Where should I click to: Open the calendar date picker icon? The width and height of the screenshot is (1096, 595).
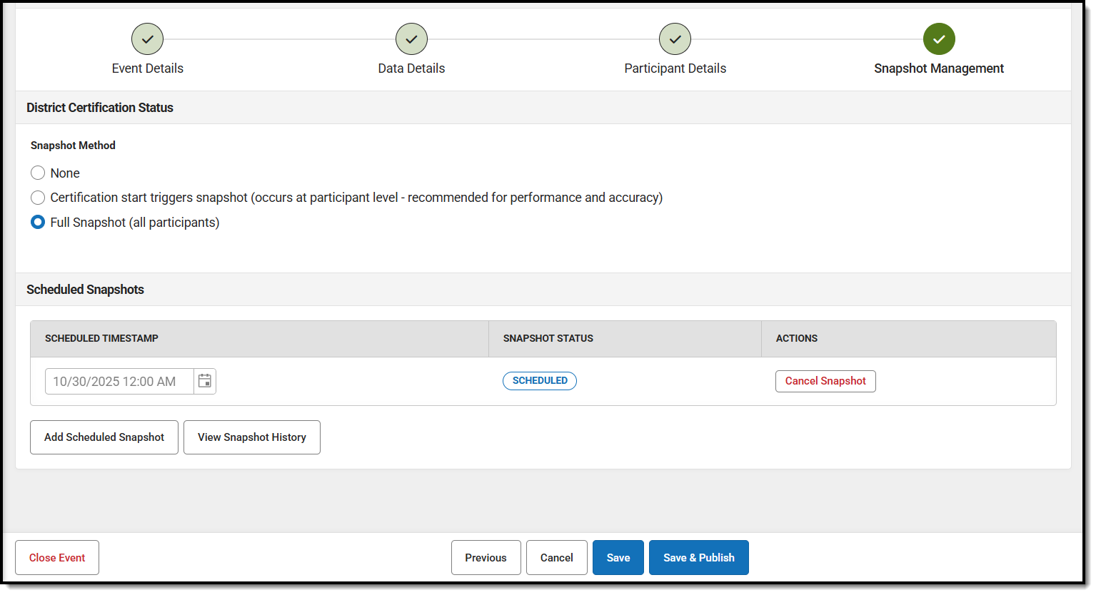205,381
